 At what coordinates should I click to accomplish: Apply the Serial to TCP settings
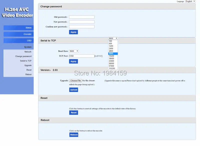[73, 61]
